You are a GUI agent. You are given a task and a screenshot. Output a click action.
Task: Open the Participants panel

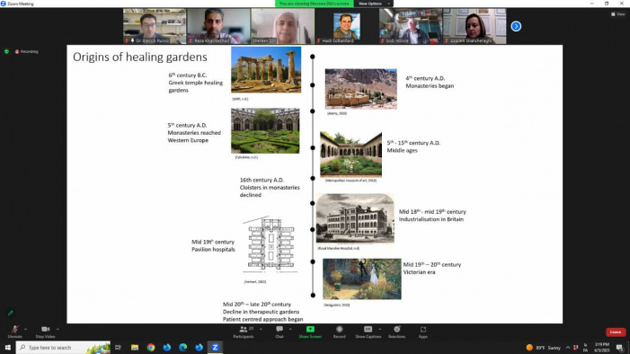coord(244,329)
